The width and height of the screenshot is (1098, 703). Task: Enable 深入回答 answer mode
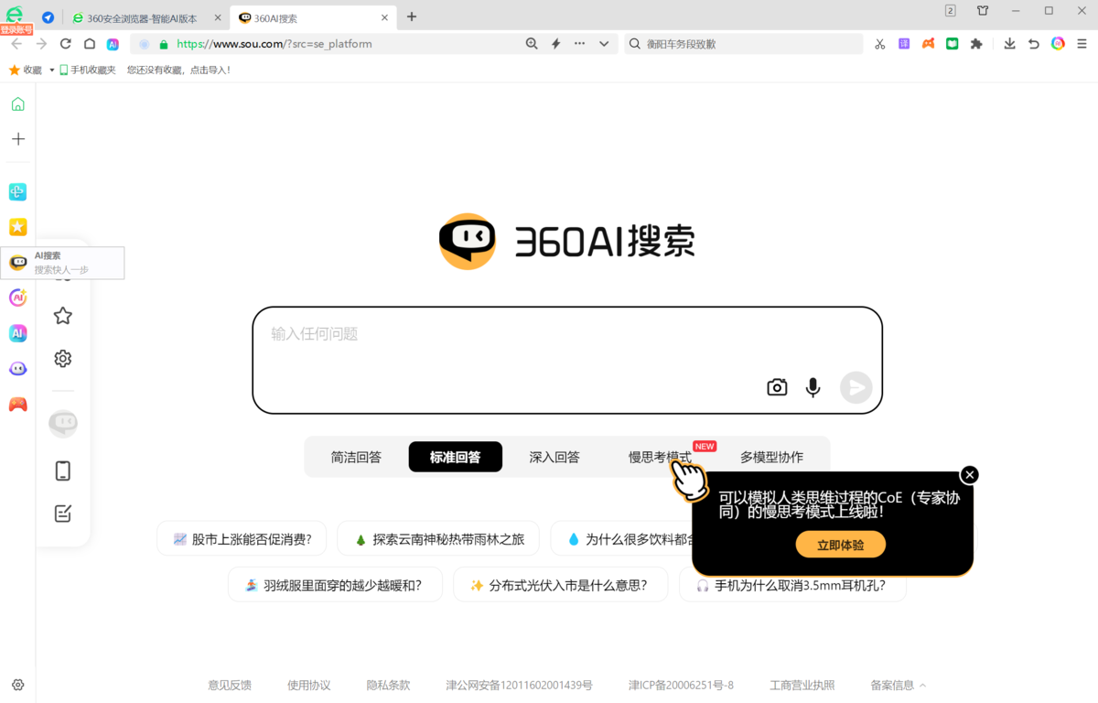[x=554, y=456]
